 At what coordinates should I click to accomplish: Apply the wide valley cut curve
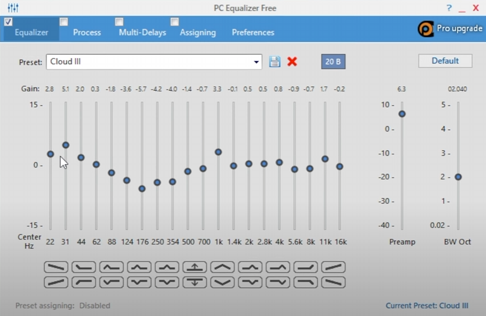pyautogui.click(x=223, y=282)
